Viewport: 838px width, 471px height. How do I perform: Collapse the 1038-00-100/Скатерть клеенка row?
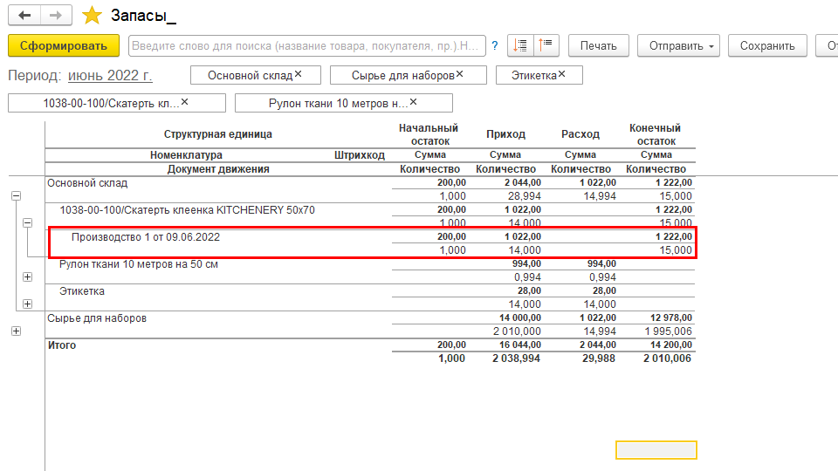pyautogui.click(x=27, y=223)
